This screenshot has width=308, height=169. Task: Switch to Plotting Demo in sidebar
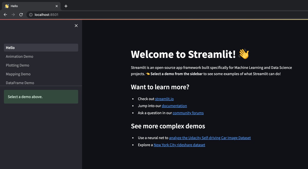(x=17, y=65)
